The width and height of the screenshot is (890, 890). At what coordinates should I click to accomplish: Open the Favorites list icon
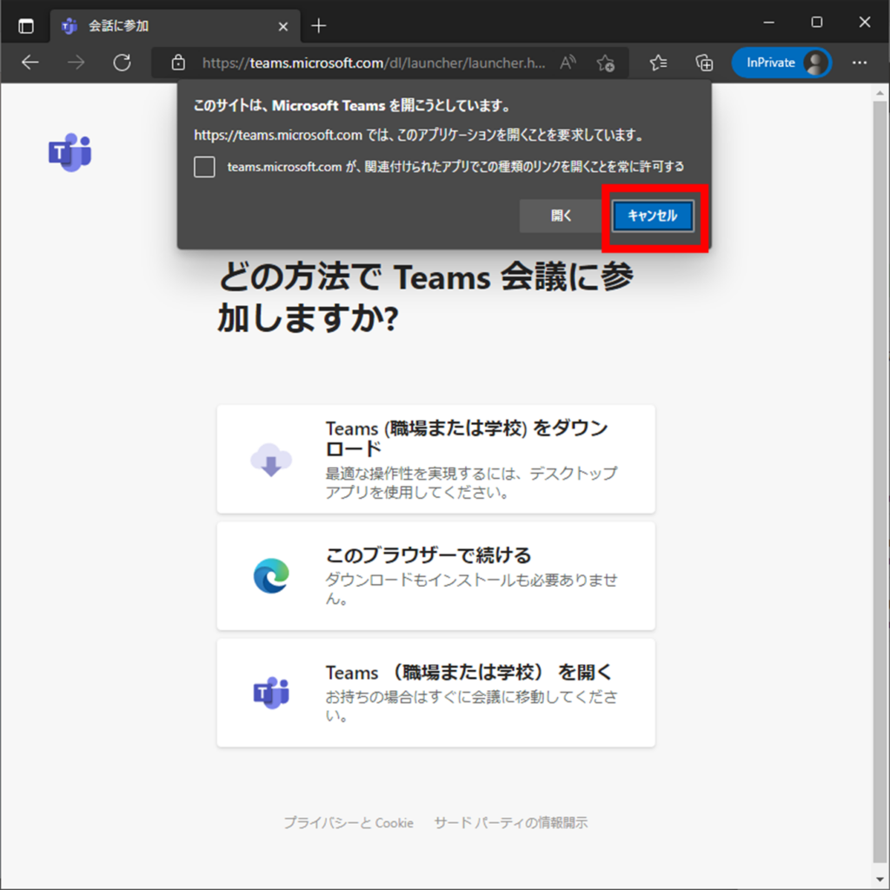click(x=659, y=63)
